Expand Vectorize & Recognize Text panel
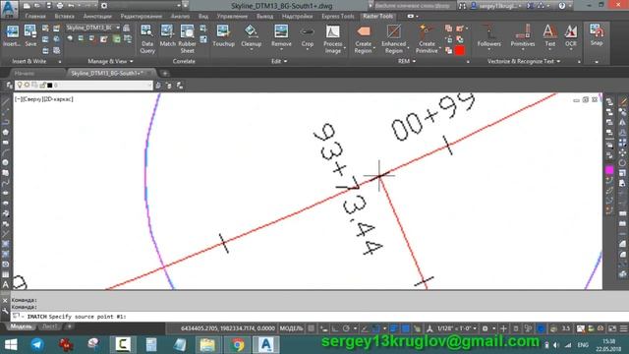Viewport: 629px width, 354px height. [524, 61]
